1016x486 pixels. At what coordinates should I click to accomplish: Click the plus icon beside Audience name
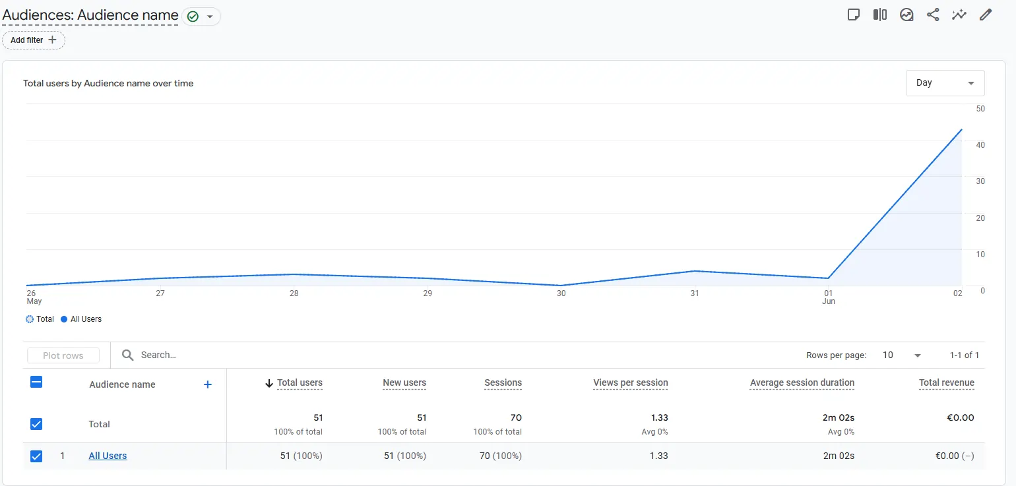[x=207, y=384]
